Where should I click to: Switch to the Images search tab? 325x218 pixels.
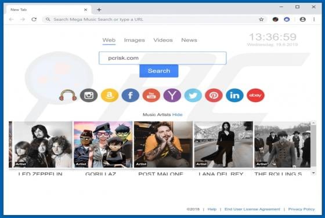pyautogui.click(x=135, y=40)
